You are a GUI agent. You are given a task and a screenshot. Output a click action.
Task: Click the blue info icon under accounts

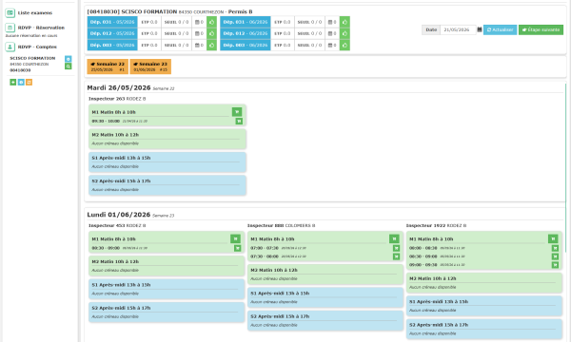(21, 83)
